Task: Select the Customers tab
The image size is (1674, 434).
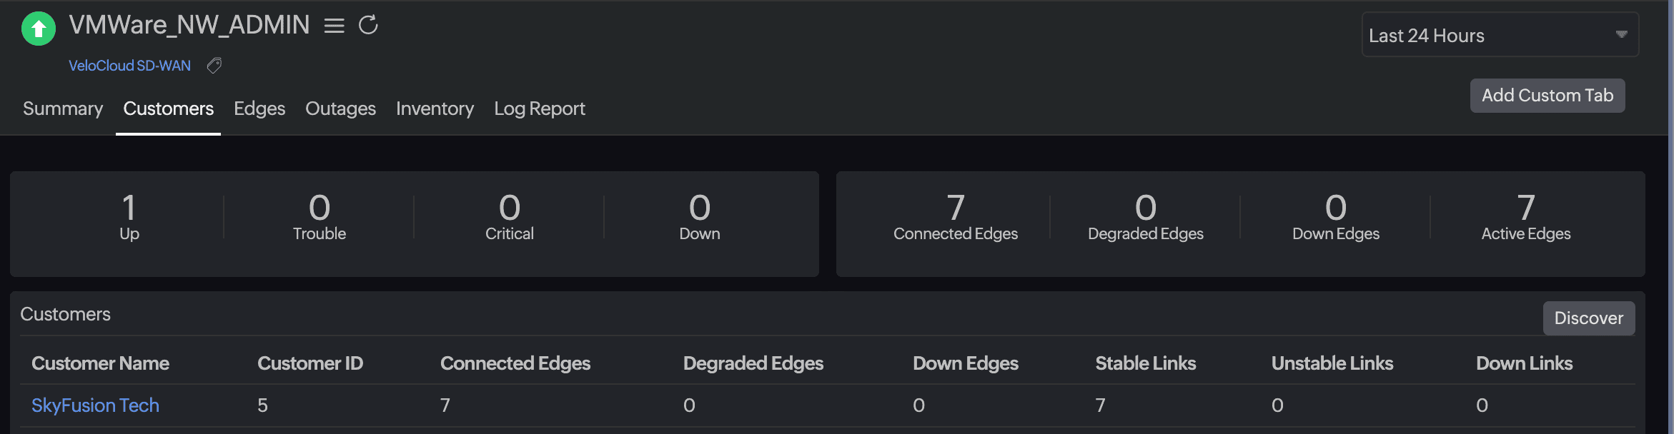Action: pos(167,108)
